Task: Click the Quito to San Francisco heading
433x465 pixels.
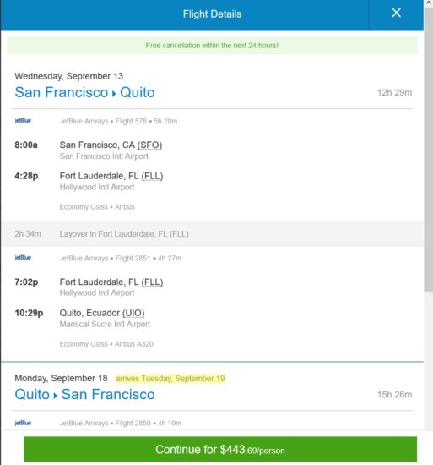Action: click(84, 395)
